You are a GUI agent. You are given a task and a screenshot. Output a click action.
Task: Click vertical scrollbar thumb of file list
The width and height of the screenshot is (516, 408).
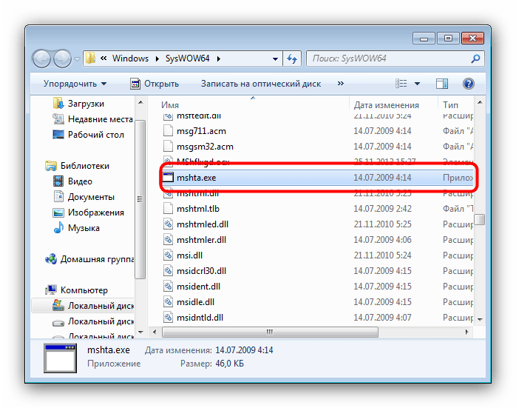click(x=480, y=219)
